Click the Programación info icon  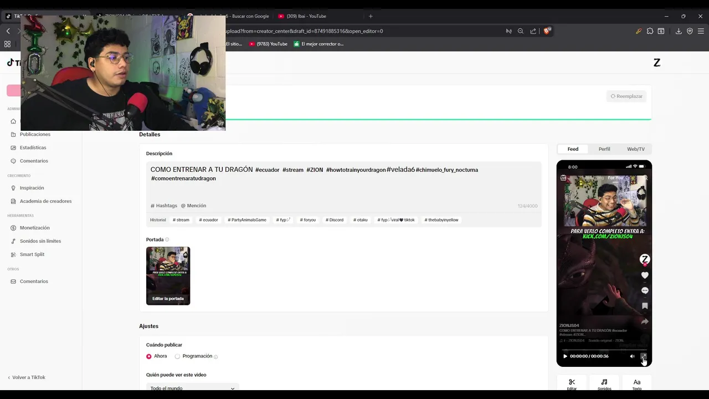216,357
